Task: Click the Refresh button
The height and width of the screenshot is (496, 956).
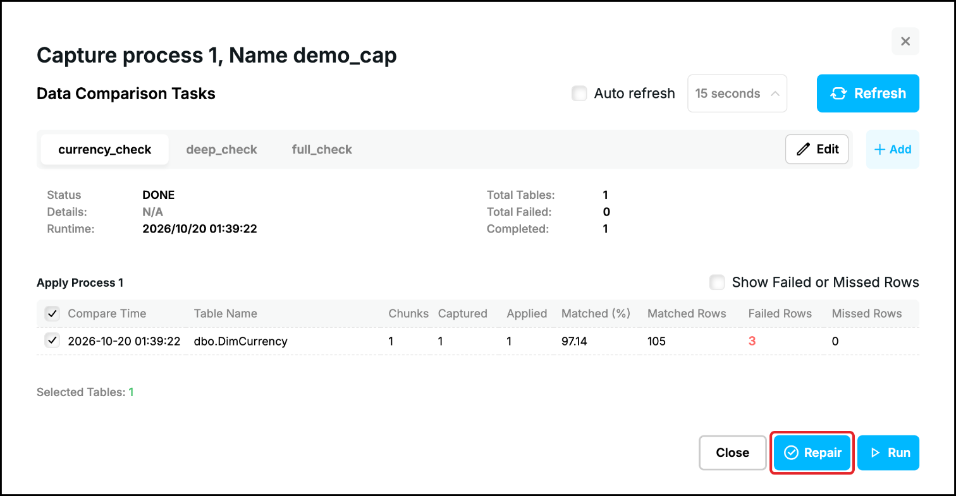Action: 867,94
